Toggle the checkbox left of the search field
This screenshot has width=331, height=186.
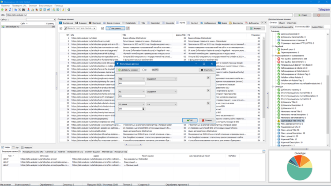pyautogui.click(x=61, y=28)
